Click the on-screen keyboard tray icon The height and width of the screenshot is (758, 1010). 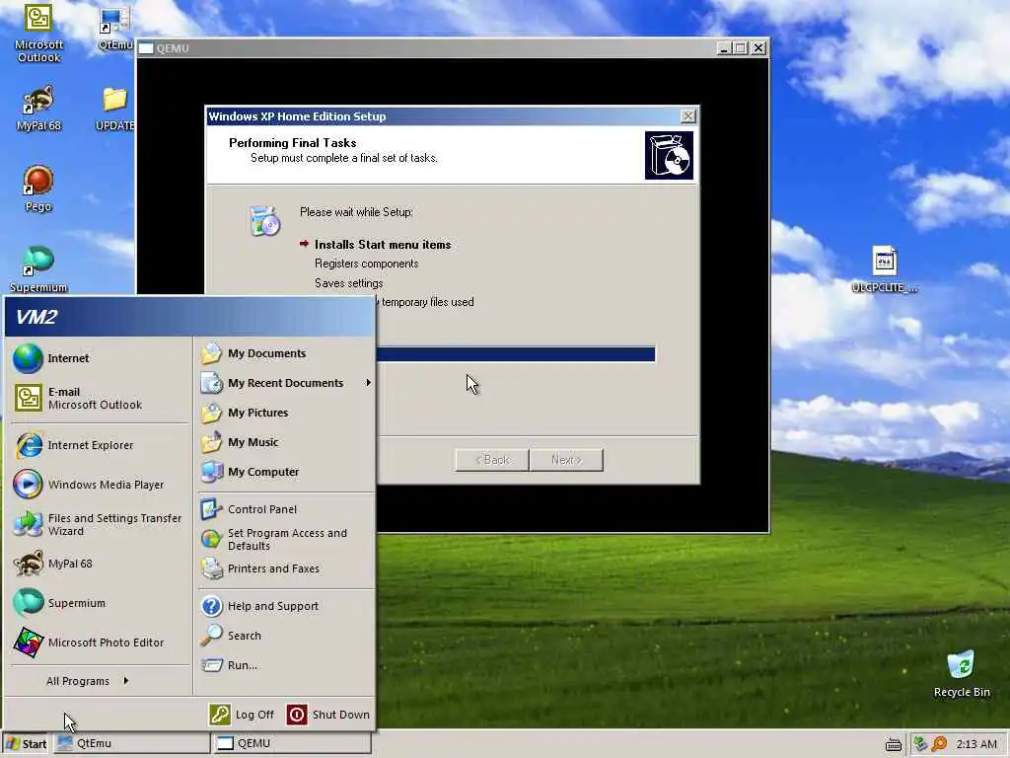(894, 745)
